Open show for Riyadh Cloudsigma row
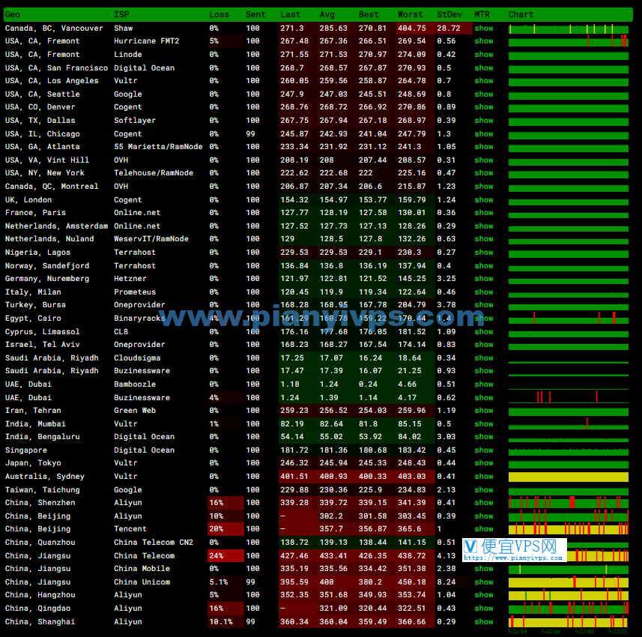 click(483, 358)
